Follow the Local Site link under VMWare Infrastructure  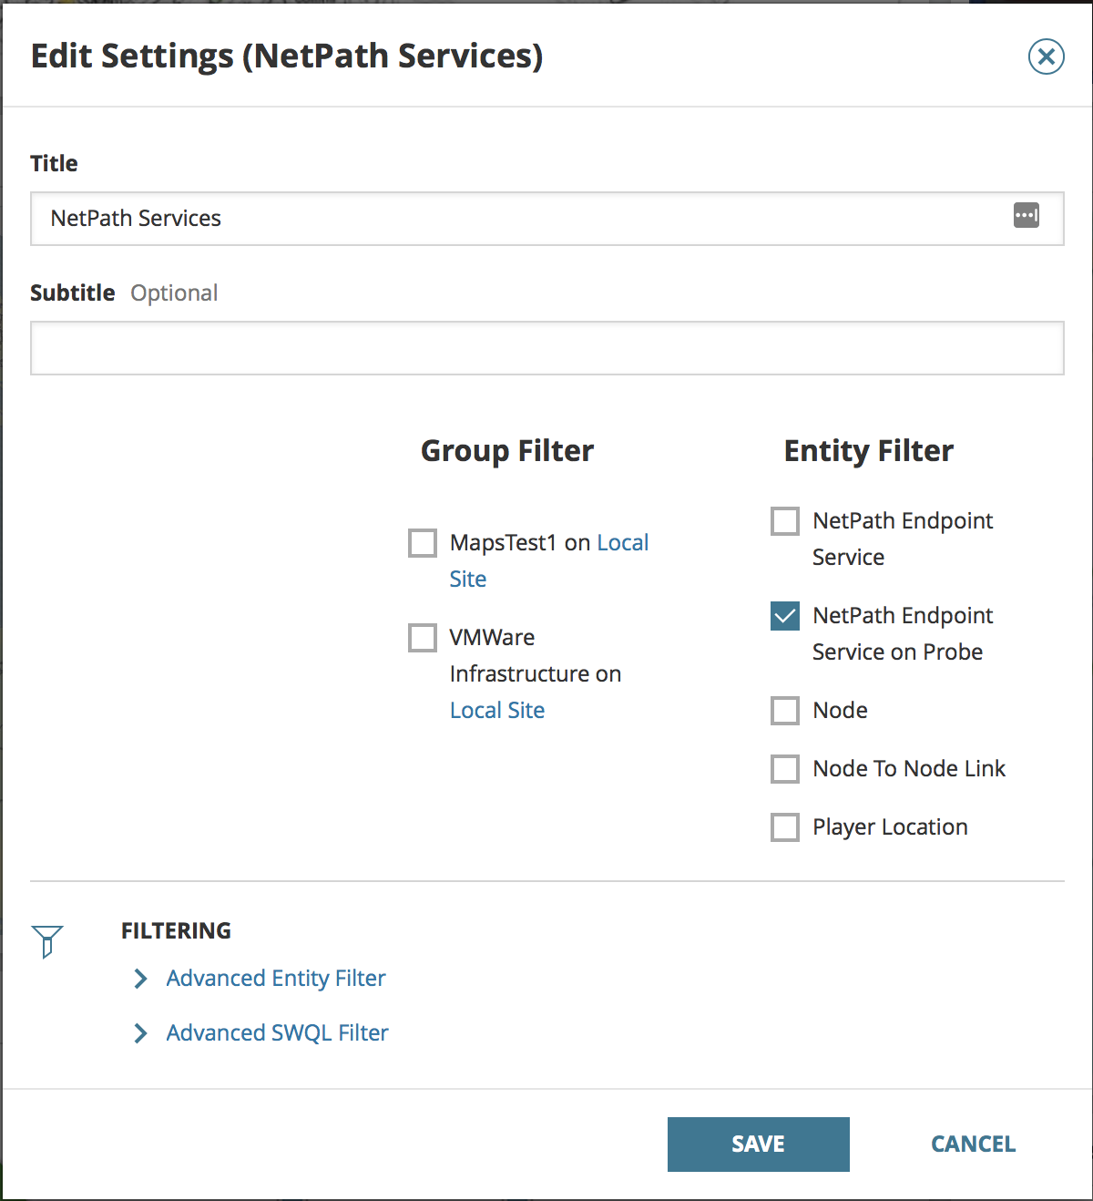497,711
